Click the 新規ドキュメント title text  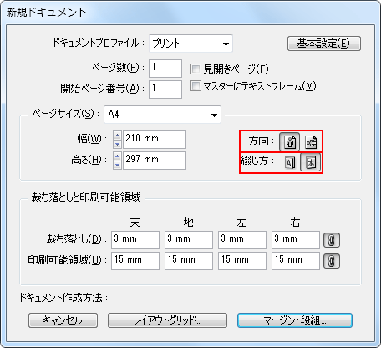point(47,13)
